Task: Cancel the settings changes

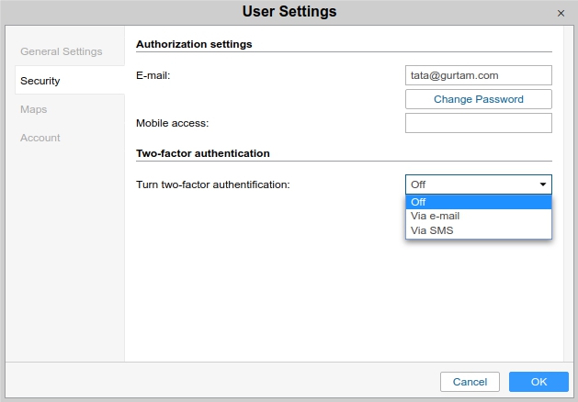Action: [470, 382]
